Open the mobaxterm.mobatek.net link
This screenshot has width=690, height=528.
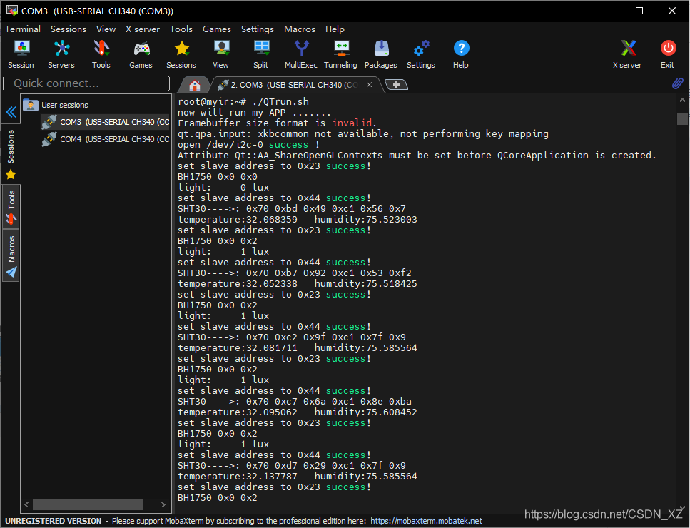pos(426,521)
